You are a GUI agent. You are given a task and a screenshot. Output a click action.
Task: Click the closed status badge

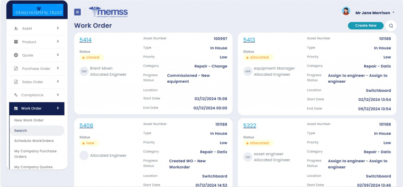[92, 57]
